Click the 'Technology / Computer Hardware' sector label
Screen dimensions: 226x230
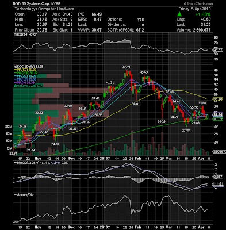[44, 9]
